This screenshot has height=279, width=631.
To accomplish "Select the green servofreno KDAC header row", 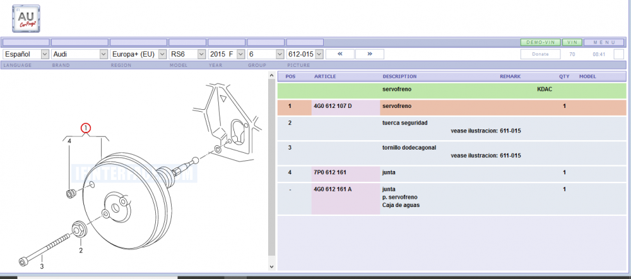I will pyautogui.click(x=452, y=91).
